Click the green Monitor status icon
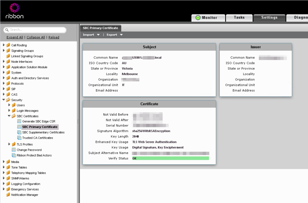308x203 pixels. [198, 18]
